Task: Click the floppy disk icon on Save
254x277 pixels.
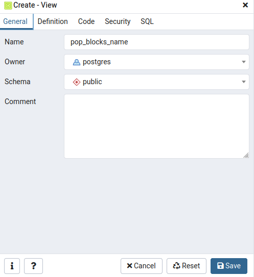Action: tap(220, 266)
